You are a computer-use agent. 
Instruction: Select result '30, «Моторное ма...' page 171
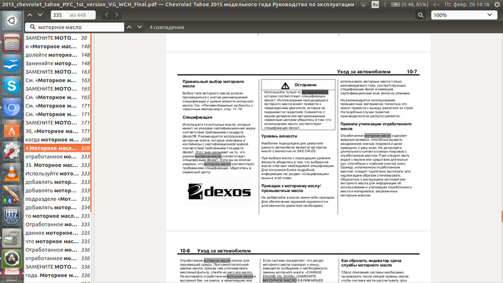click(x=58, y=131)
